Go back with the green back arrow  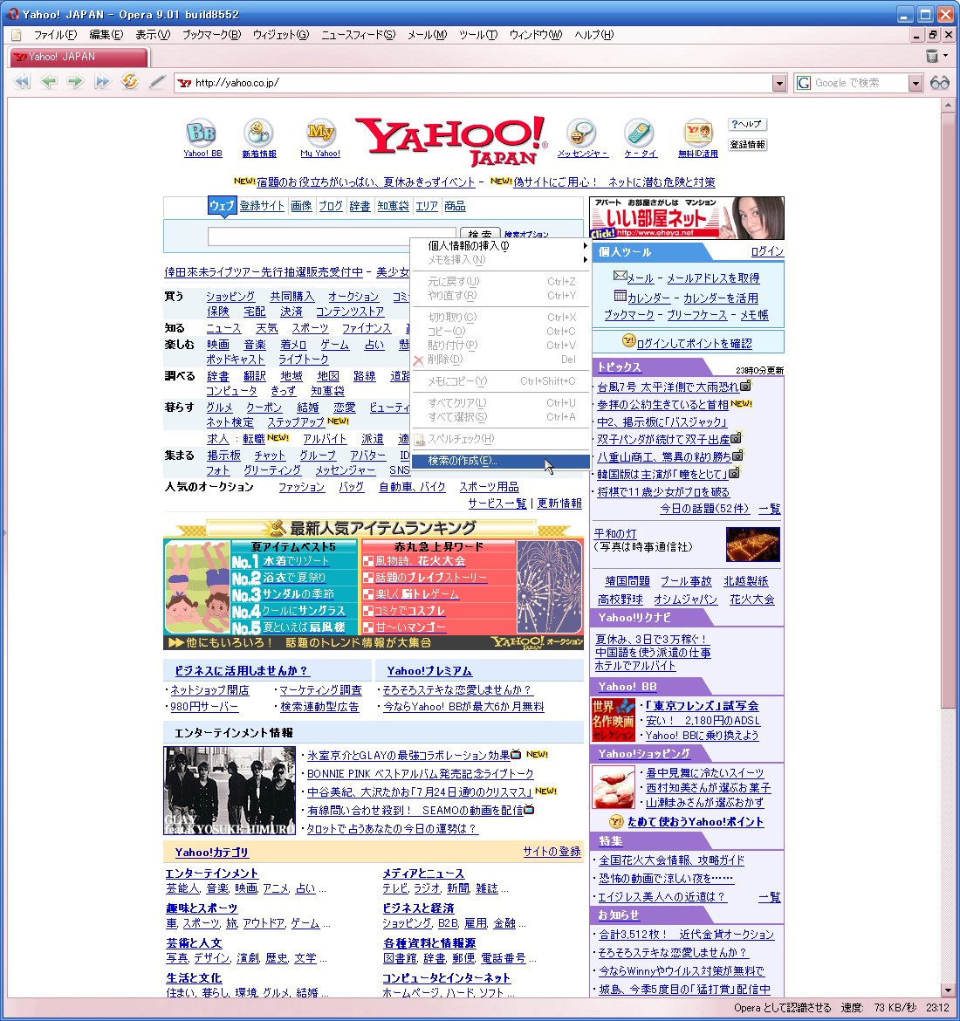(x=49, y=82)
